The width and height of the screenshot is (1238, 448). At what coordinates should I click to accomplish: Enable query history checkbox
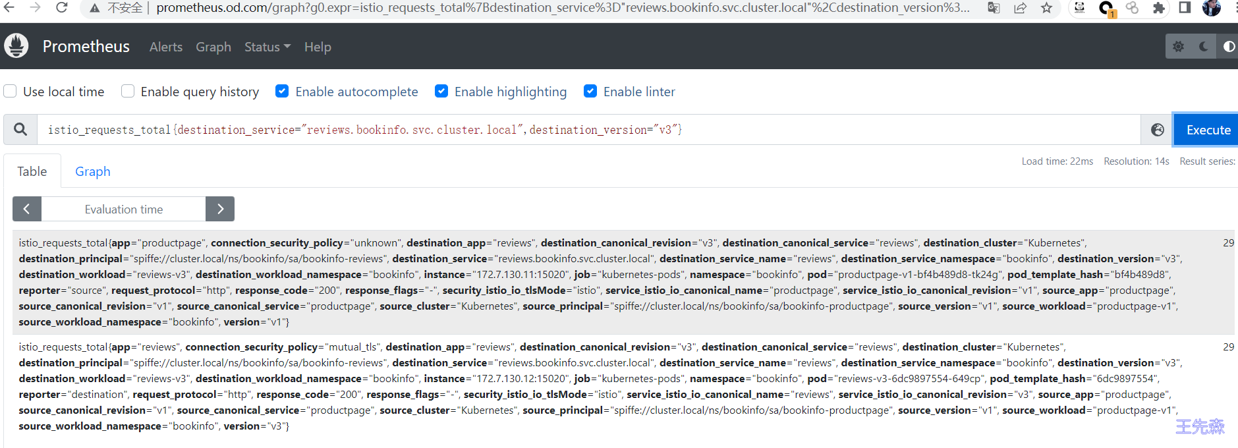tap(128, 92)
